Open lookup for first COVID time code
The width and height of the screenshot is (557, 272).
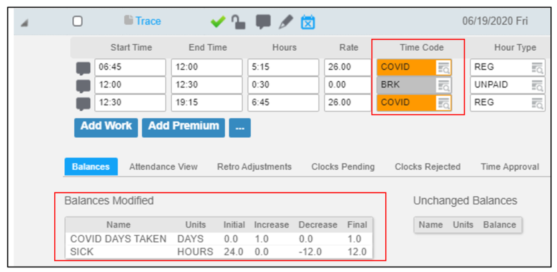pos(444,67)
